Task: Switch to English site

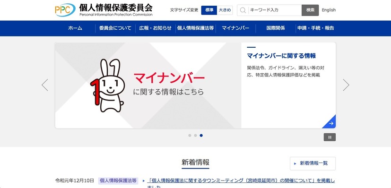Action: pyautogui.click(x=329, y=10)
